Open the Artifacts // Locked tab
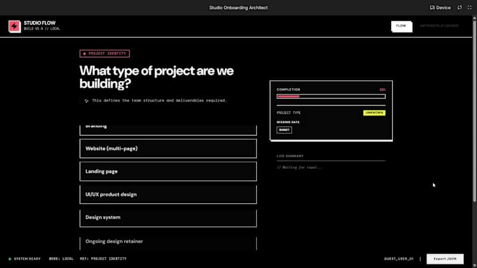This screenshot has width=477, height=268. [439, 26]
